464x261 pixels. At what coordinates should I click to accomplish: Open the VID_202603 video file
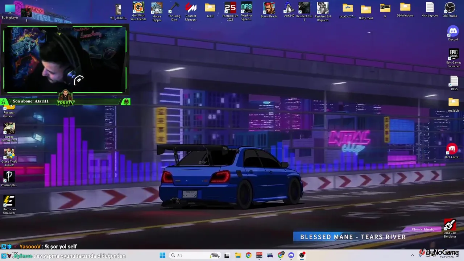[118, 12]
